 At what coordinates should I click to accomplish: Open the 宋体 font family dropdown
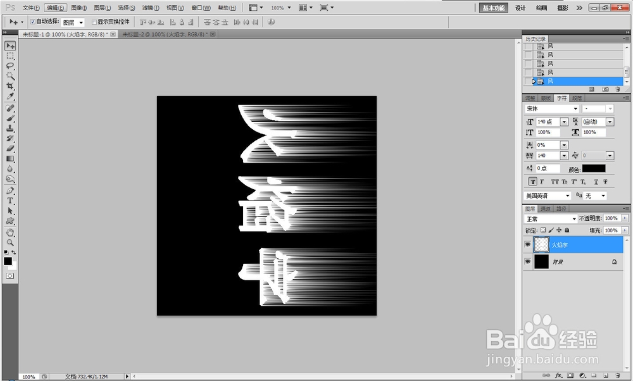[x=575, y=109]
